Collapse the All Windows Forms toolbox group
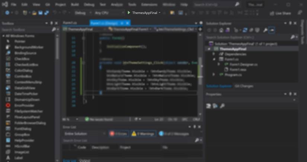 [3, 36]
